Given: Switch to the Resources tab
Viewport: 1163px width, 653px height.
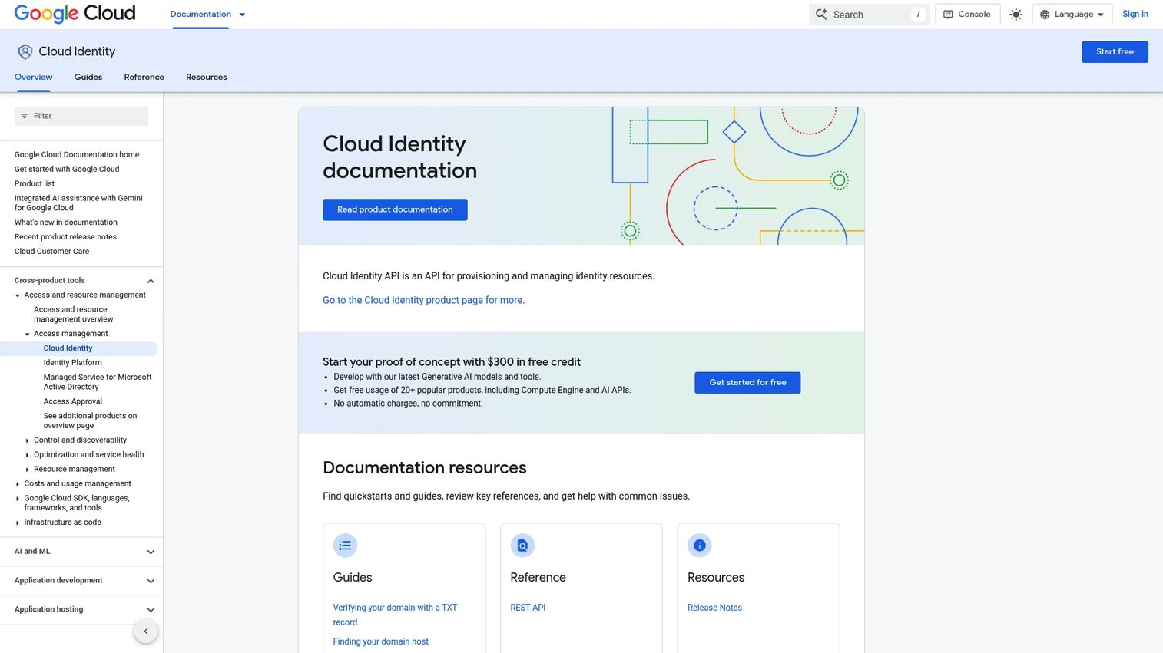Looking at the screenshot, I should pos(206,77).
